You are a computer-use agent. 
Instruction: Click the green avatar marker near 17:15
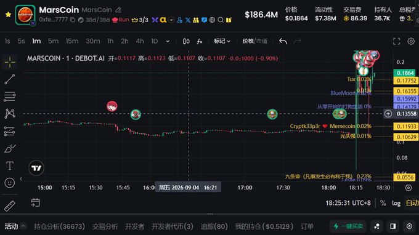pyautogui.click(x=272, y=114)
